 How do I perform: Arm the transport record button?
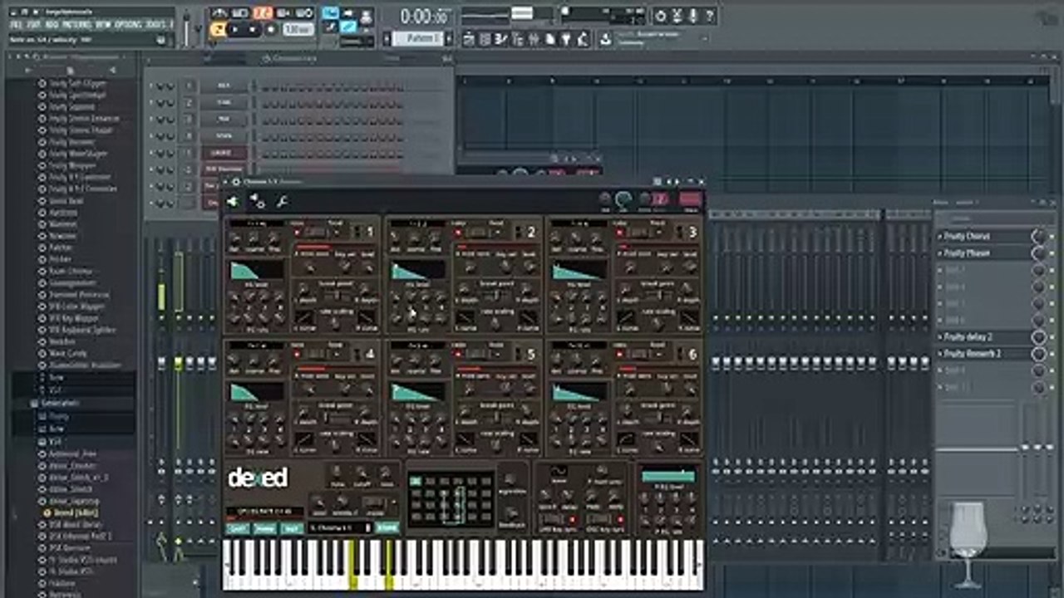pyautogui.click(x=269, y=30)
